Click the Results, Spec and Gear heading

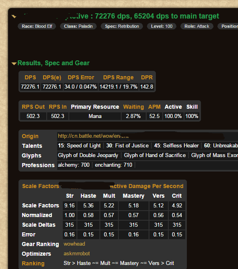54,63
